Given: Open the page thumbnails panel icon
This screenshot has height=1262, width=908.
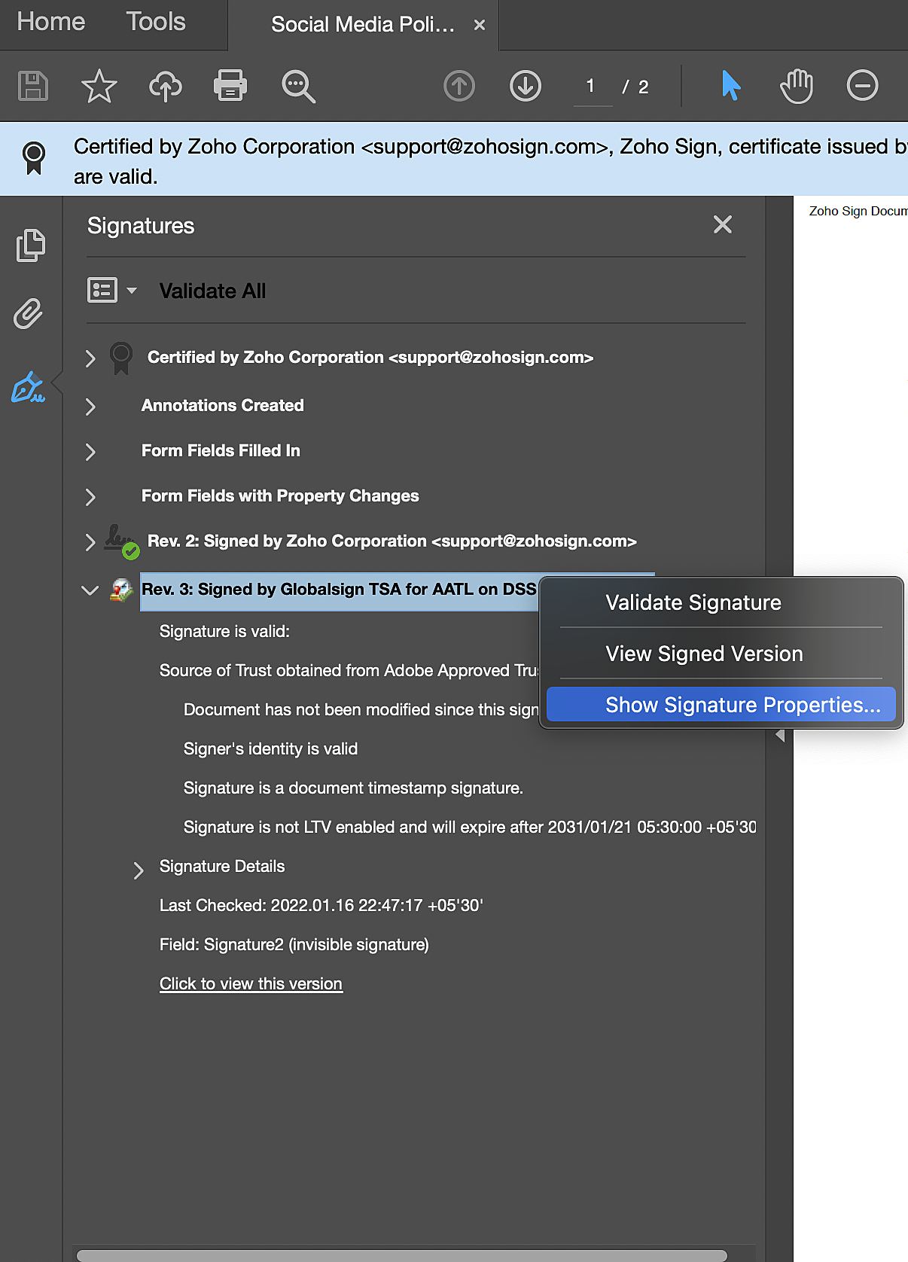Looking at the screenshot, I should (x=30, y=245).
